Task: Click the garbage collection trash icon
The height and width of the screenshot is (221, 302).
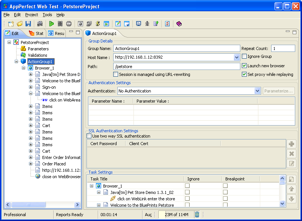Action: click(x=197, y=215)
